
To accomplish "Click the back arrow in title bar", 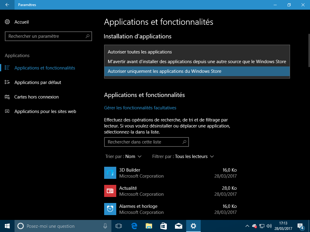I will pyautogui.click(x=7, y=5).
